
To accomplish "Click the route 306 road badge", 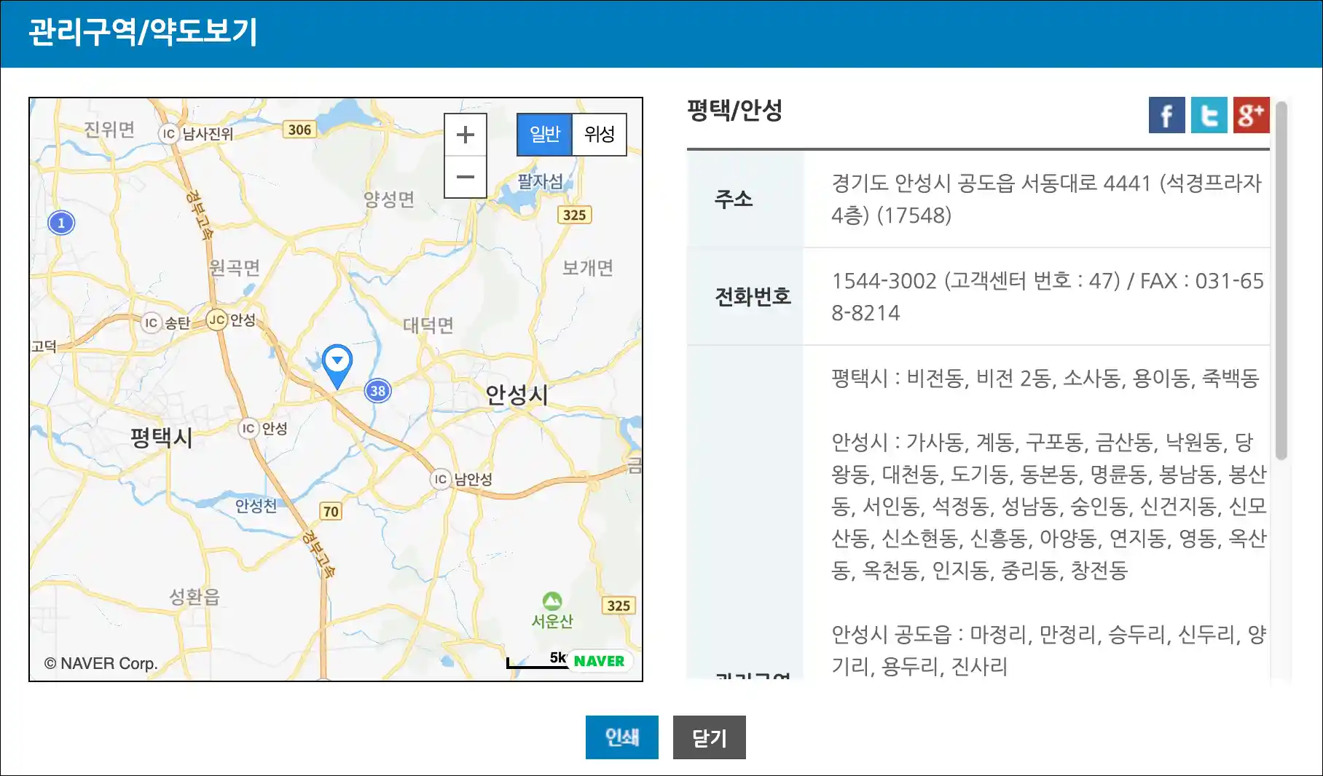I will pyautogui.click(x=299, y=130).
